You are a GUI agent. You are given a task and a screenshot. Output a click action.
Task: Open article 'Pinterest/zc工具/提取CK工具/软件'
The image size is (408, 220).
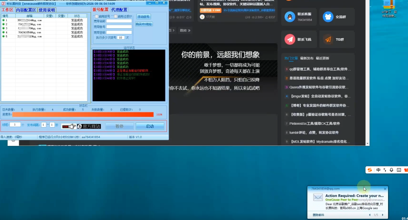click(315, 124)
